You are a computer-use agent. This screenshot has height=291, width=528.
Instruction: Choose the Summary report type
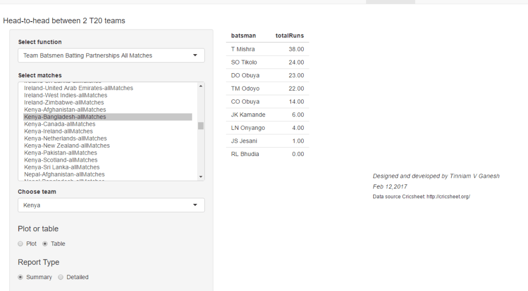tap(21, 277)
